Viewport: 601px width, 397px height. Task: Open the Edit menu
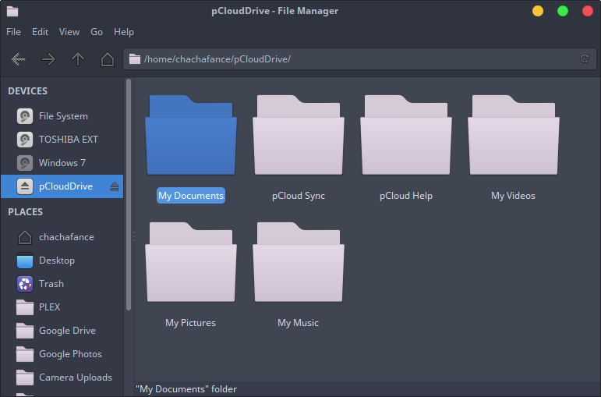(41, 32)
